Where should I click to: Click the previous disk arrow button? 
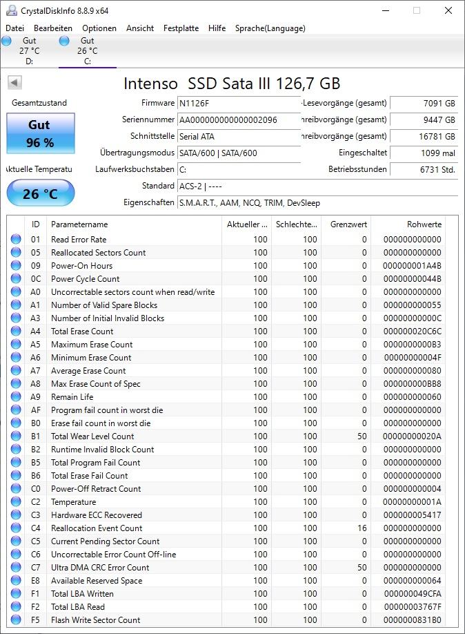click(14, 83)
